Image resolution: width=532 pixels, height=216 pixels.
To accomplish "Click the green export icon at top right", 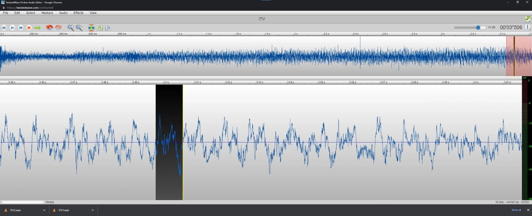I will tap(527, 19).
